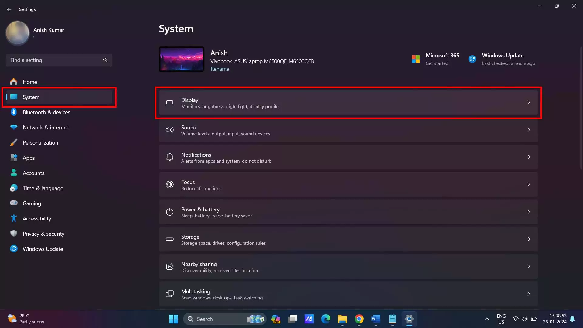Select Accounts settings in sidebar
The width and height of the screenshot is (583, 328).
(34, 173)
